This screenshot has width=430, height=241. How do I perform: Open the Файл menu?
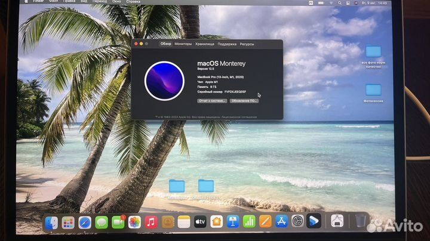[54, 1]
